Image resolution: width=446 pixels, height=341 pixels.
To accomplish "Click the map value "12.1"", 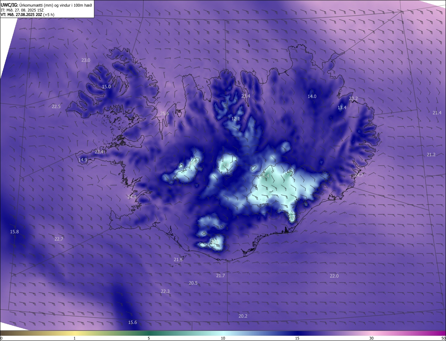I will click(x=236, y=119).
